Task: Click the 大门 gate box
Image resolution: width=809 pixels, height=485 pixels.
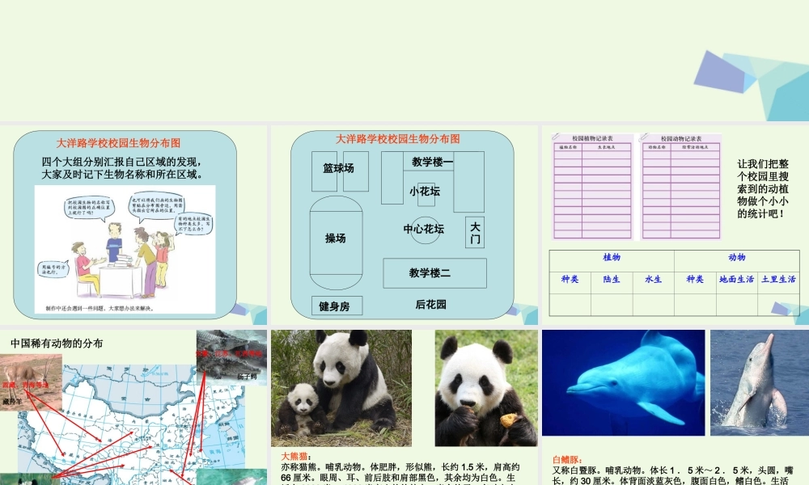Action: click(475, 233)
